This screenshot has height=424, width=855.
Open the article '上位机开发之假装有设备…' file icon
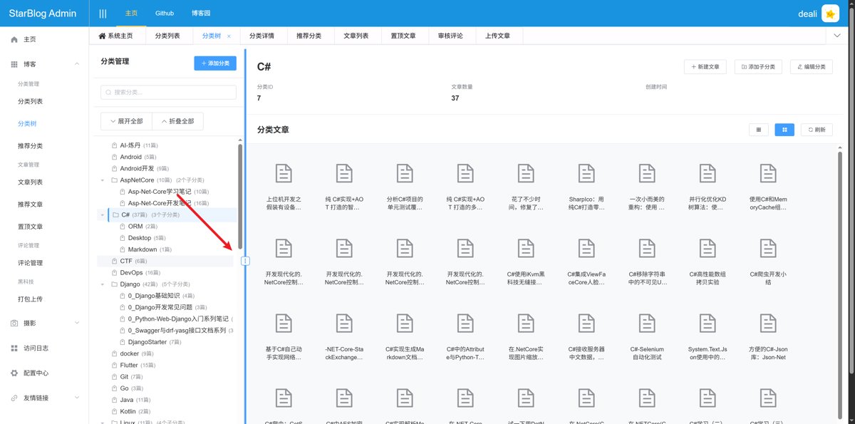[283, 173]
